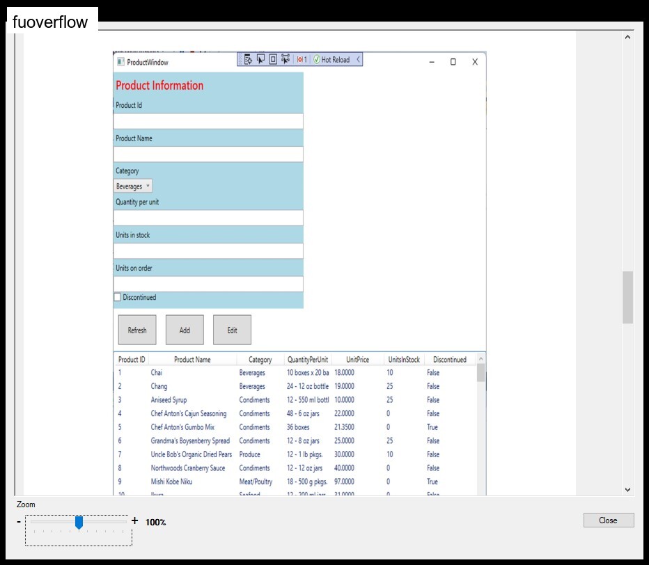Focus the Product Name text box
Viewport: 649px width, 565px height.
(x=208, y=154)
